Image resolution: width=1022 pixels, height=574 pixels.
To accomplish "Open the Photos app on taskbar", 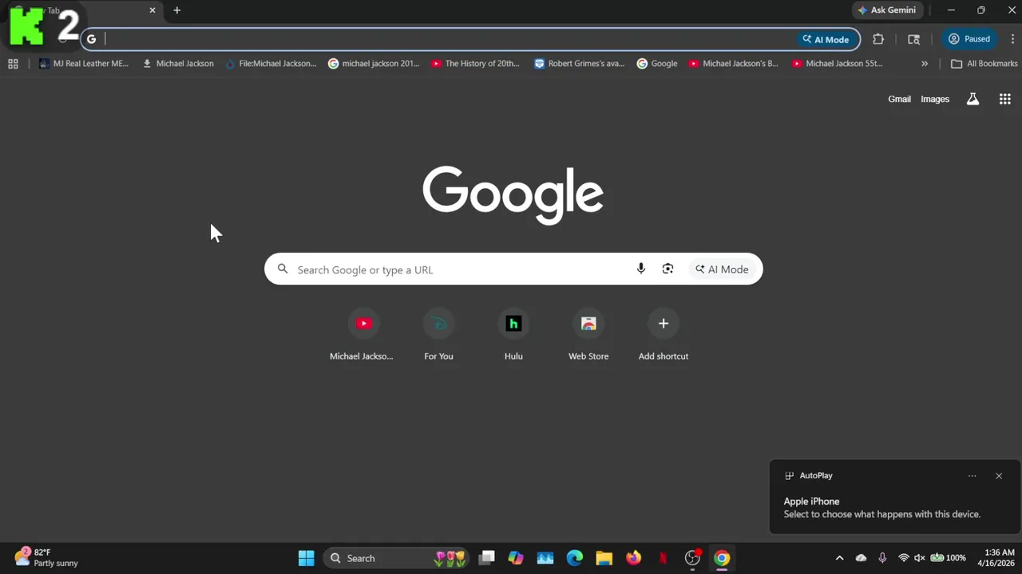I will [x=545, y=558].
